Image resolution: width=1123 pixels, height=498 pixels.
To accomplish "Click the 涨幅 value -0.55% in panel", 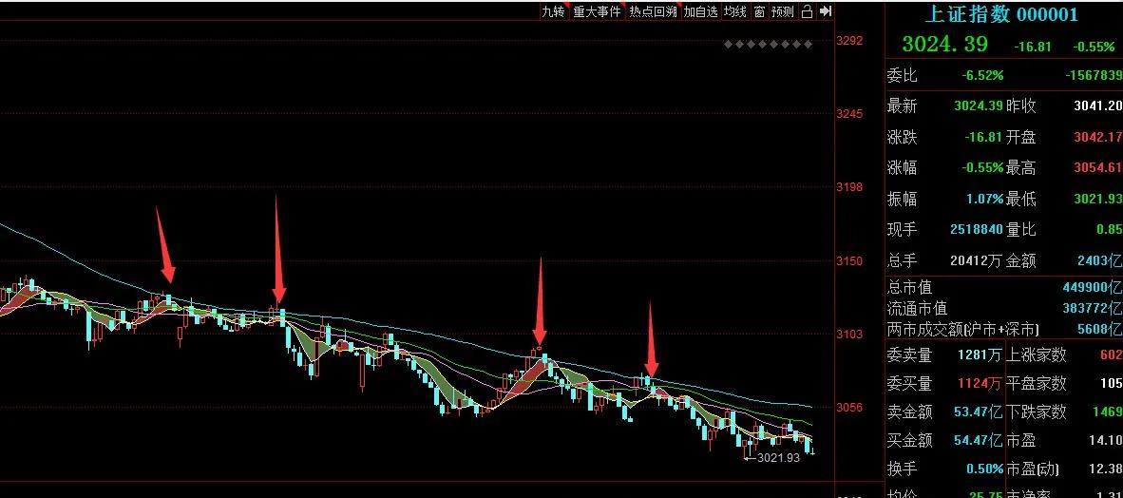I will click(x=983, y=167).
